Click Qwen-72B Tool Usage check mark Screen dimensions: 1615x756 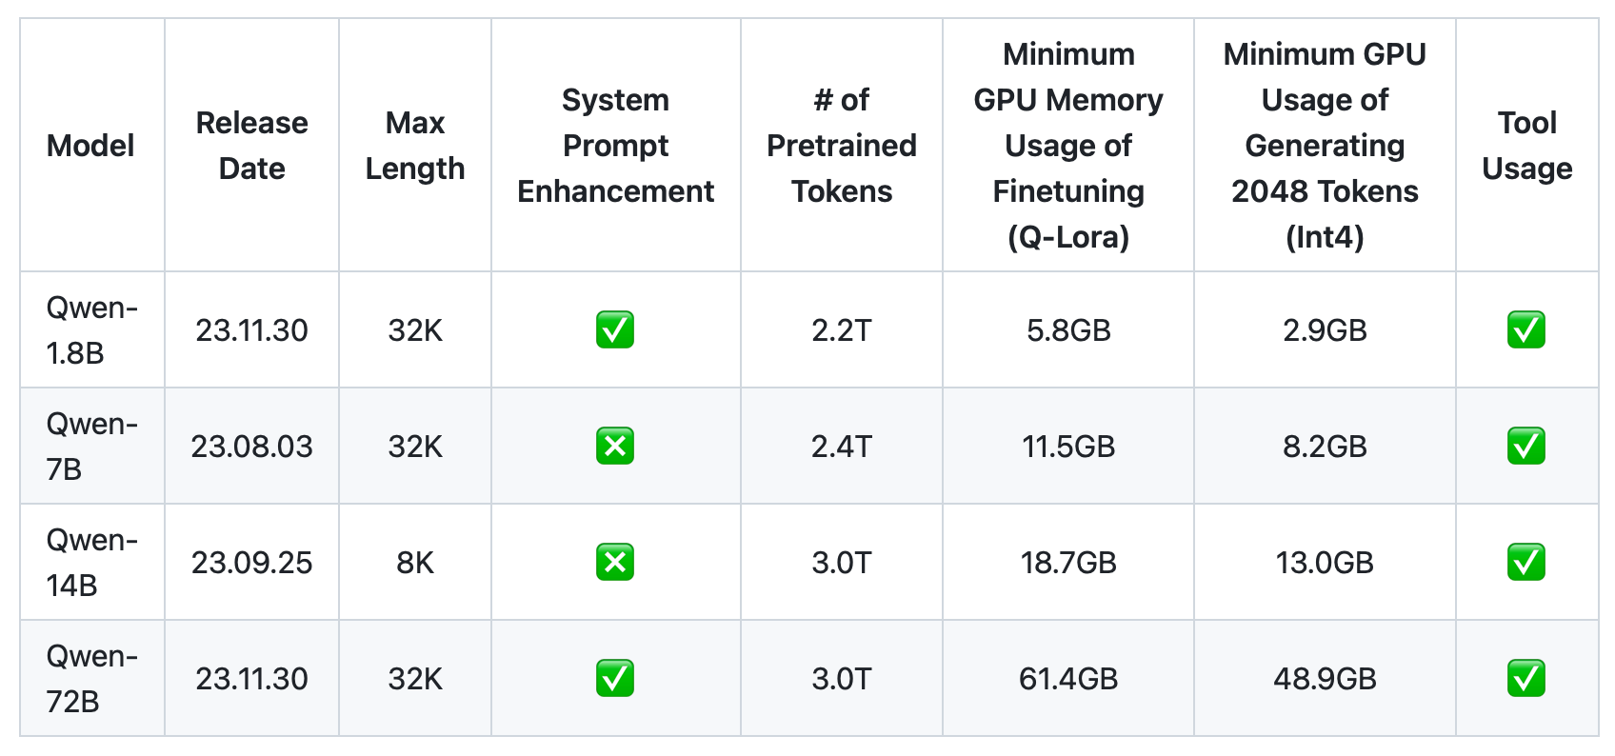(x=1526, y=679)
